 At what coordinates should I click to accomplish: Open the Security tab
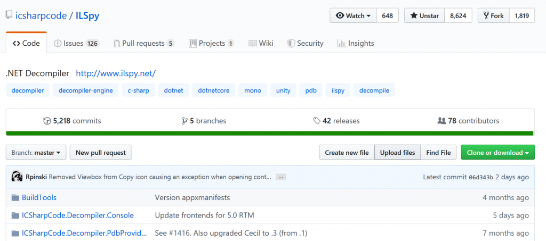tap(306, 44)
